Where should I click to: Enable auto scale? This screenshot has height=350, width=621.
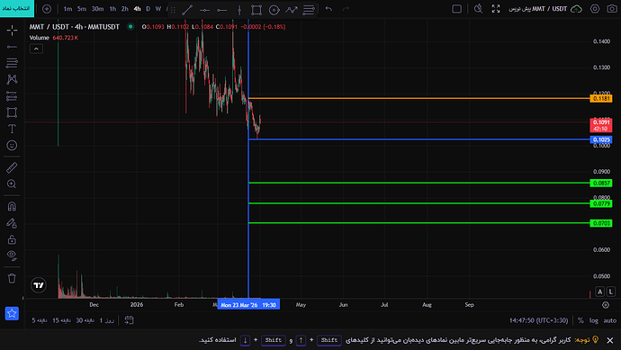point(610,320)
